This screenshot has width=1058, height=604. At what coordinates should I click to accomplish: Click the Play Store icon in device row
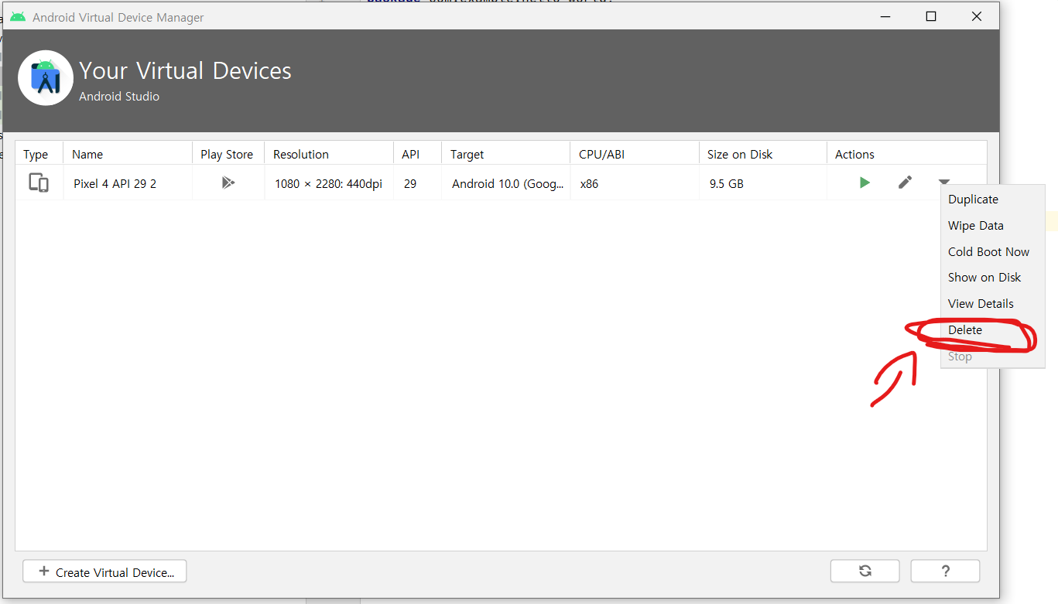[x=228, y=183]
